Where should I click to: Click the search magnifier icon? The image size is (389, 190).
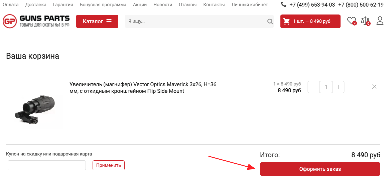270,21
